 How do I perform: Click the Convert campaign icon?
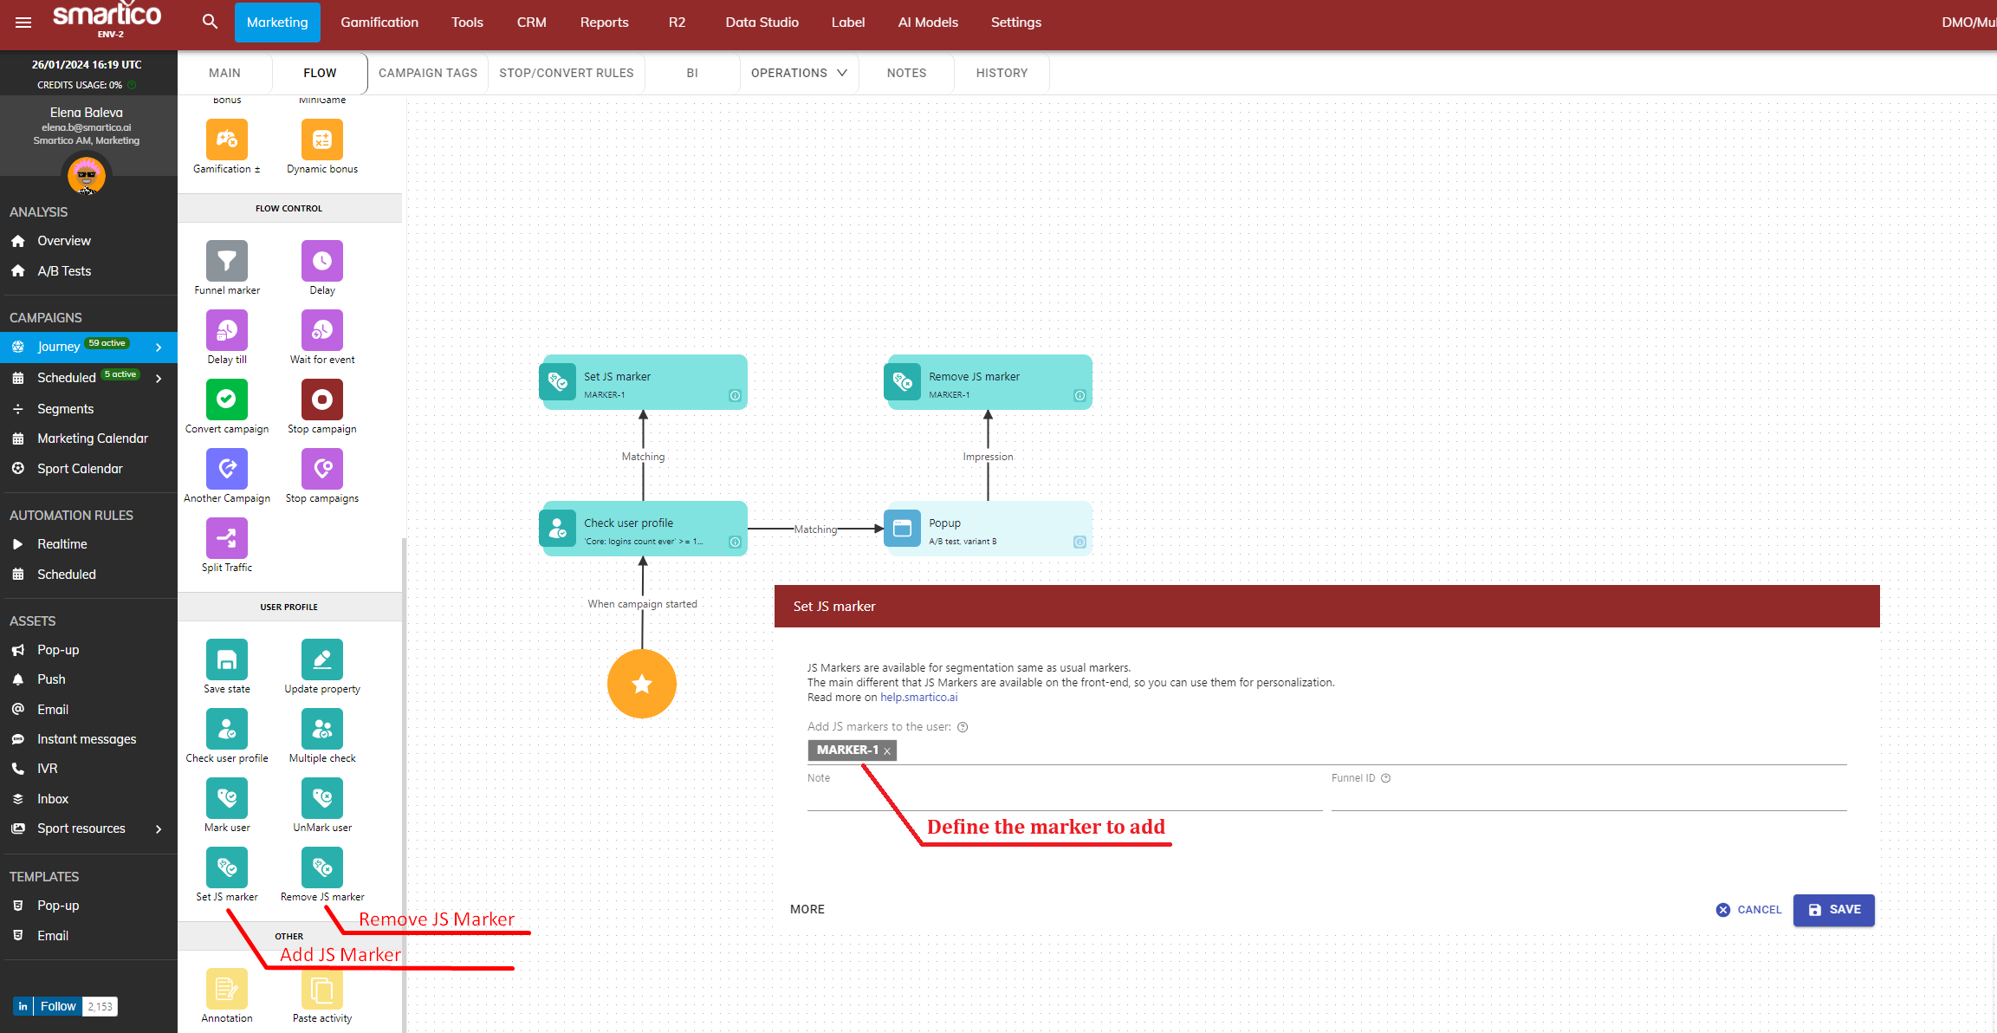(227, 400)
